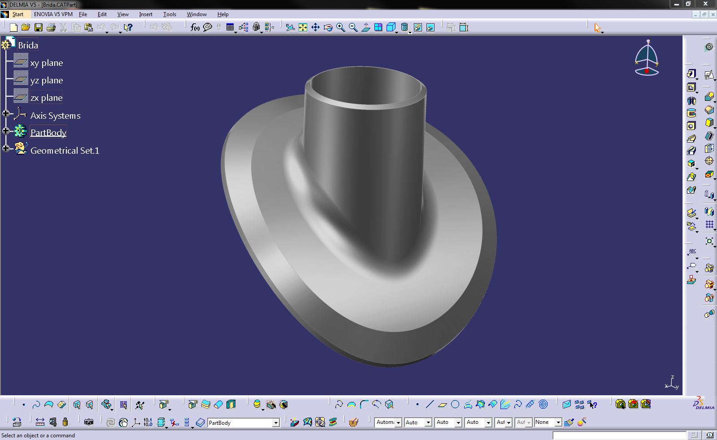
Task: Open the Start menu
Action: (17, 14)
